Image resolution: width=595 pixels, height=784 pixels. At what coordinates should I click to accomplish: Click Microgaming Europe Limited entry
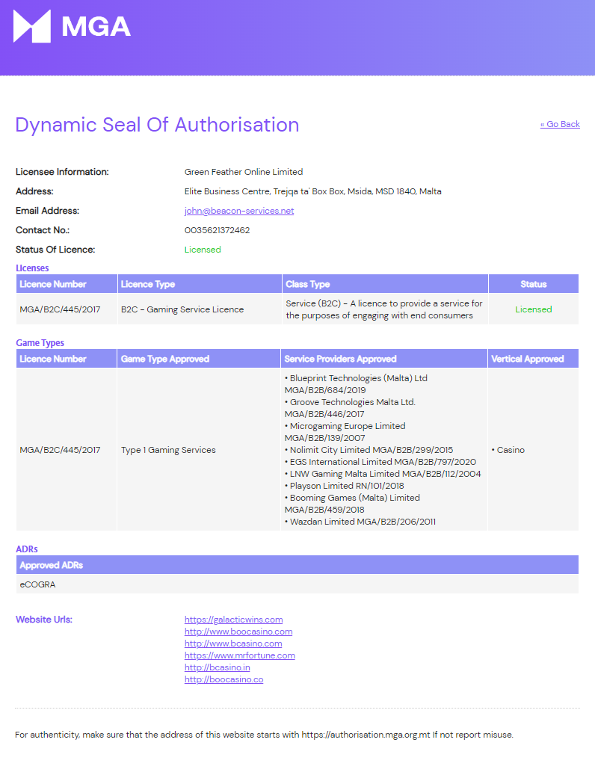tap(345, 432)
